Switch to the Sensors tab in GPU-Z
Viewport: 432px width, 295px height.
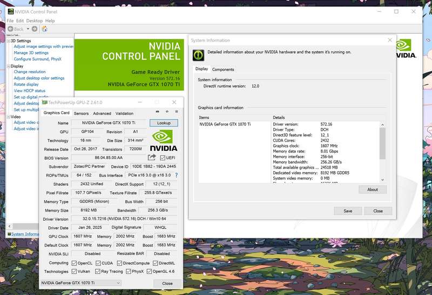tap(82, 113)
